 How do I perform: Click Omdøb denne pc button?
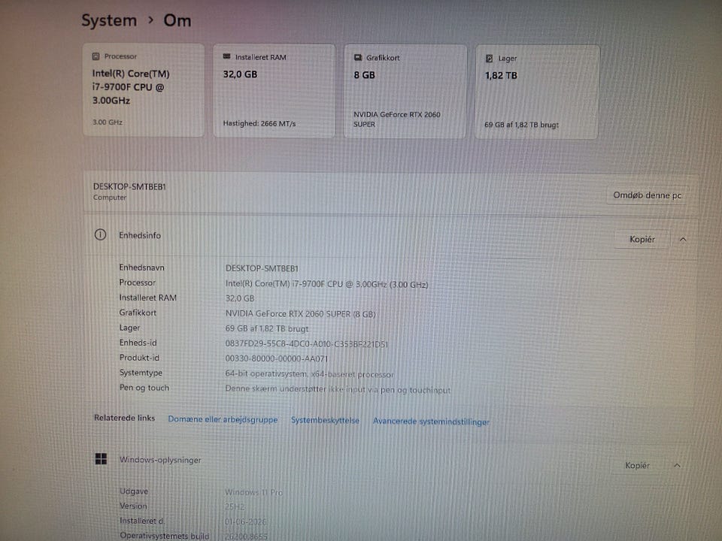click(x=647, y=195)
